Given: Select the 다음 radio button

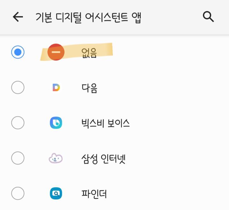Looking at the screenshot, I should point(18,88).
